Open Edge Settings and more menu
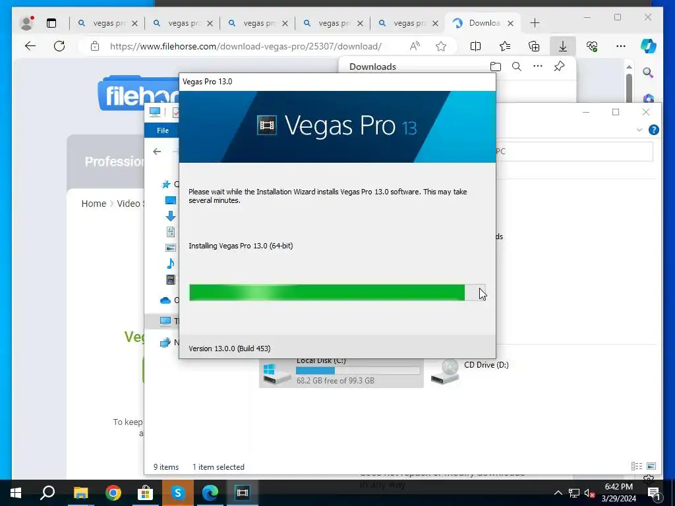The height and width of the screenshot is (506, 675). 621,46
